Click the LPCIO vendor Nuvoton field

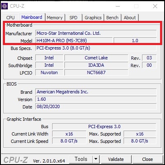pyautogui.click(x=49, y=72)
